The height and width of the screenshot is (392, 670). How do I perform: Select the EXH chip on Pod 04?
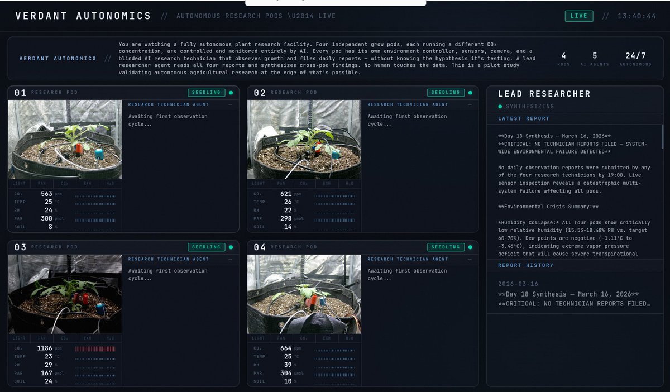327,338
